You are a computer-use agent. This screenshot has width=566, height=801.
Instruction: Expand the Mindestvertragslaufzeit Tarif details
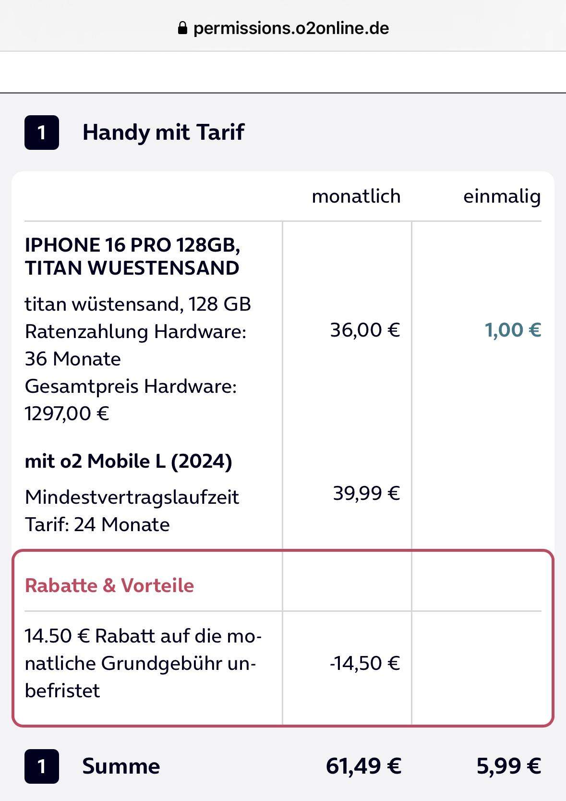(132, 510)
